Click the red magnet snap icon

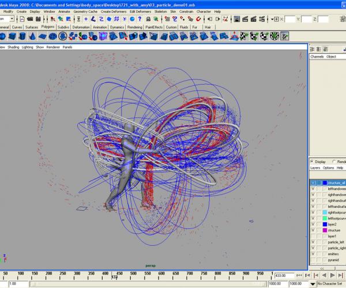[x=198, y=19]
